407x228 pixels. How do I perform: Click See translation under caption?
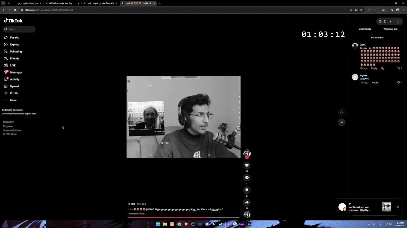[x=136, y=214]
